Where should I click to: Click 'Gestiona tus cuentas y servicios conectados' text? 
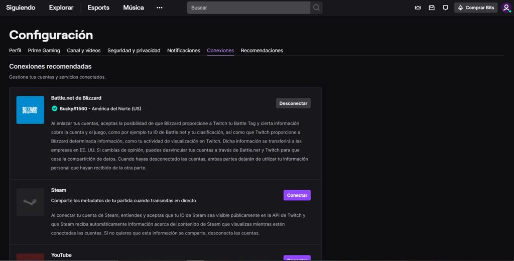[x=57, y=77]
